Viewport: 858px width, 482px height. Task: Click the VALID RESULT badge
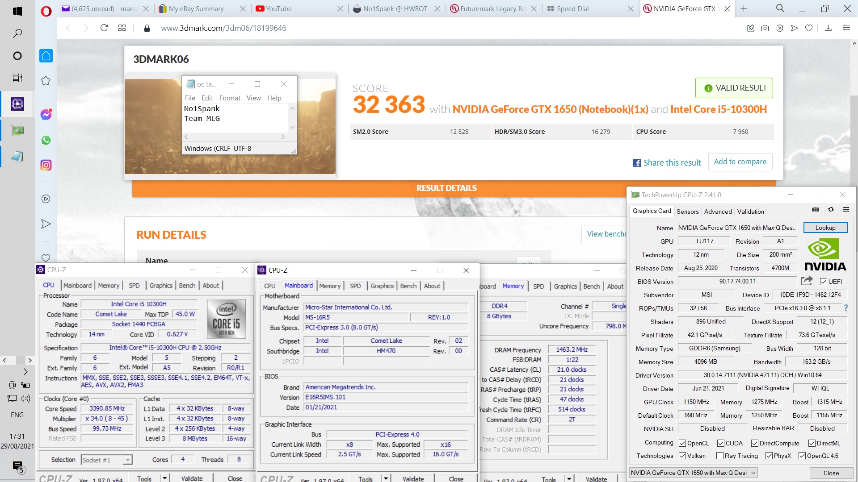[734, 88]
